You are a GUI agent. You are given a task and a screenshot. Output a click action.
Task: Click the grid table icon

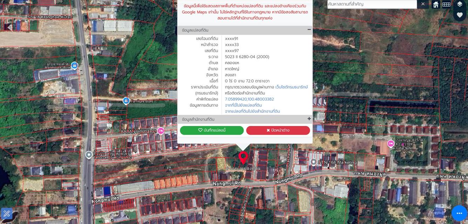pos(446,4)
